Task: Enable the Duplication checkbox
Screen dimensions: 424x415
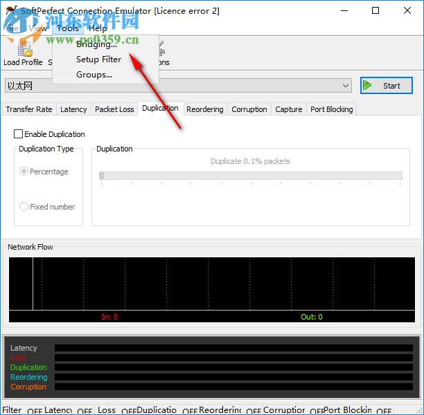Action: point(18,134)
